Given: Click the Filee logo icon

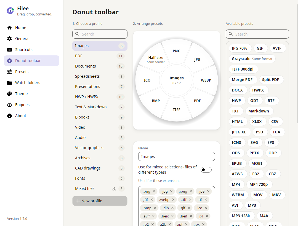Looking at the screenshot, I should point(10,11).
